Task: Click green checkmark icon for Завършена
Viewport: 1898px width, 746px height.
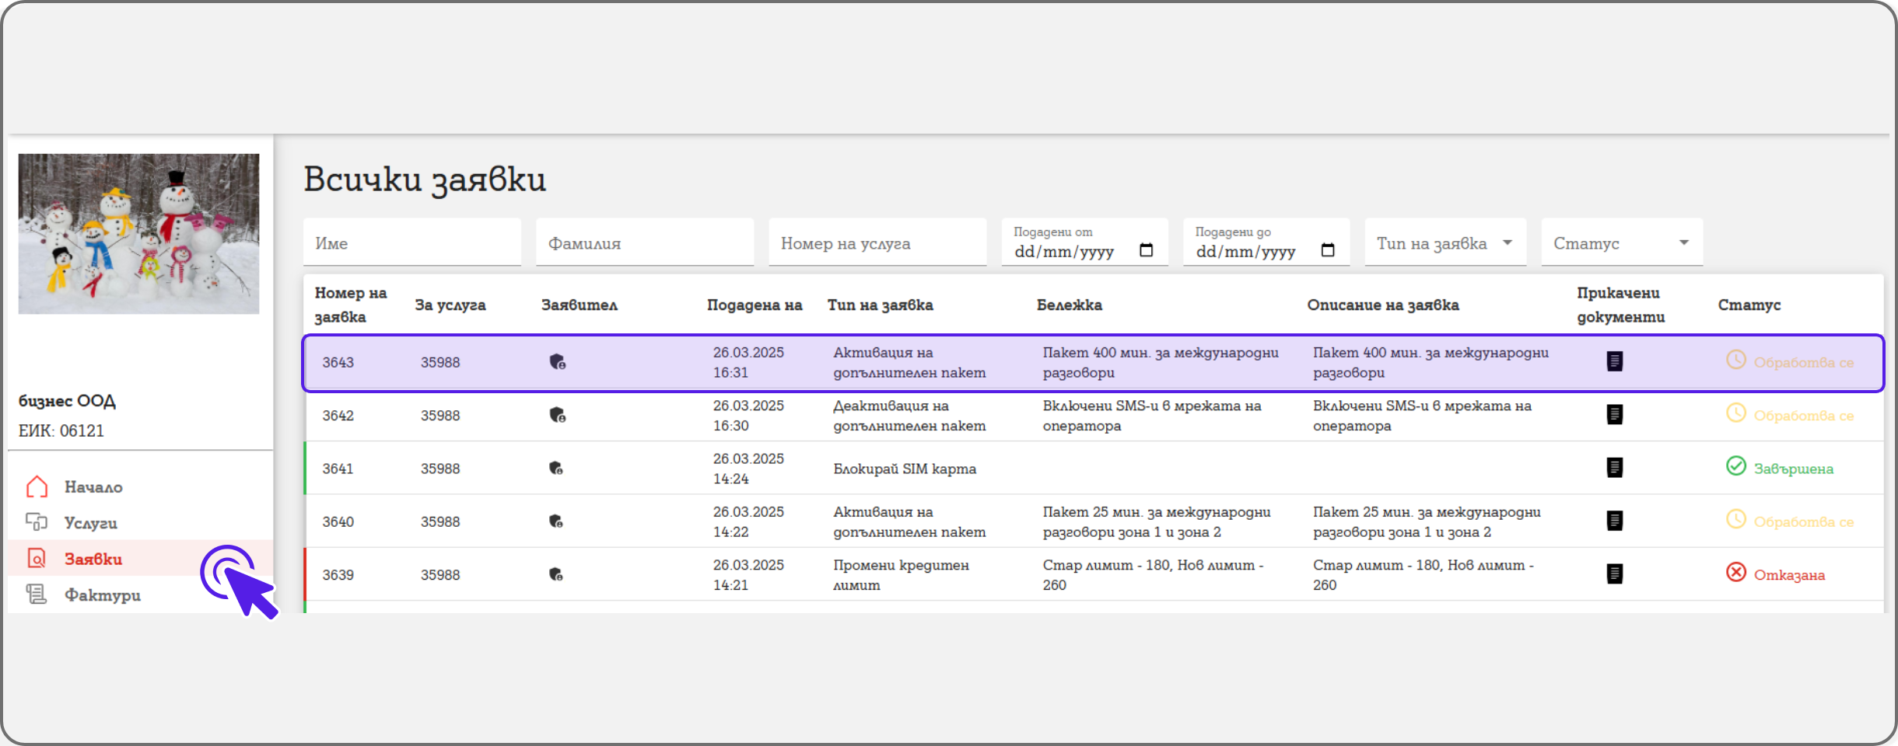Action: pyautogui.click(x=1736, y=465)
